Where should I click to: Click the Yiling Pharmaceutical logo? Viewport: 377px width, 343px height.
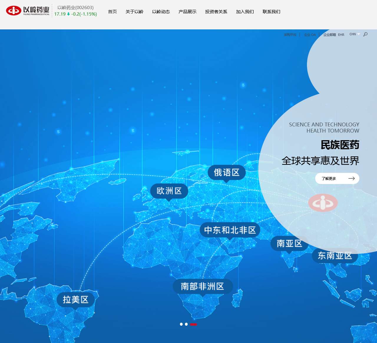(x=28, y=11)
